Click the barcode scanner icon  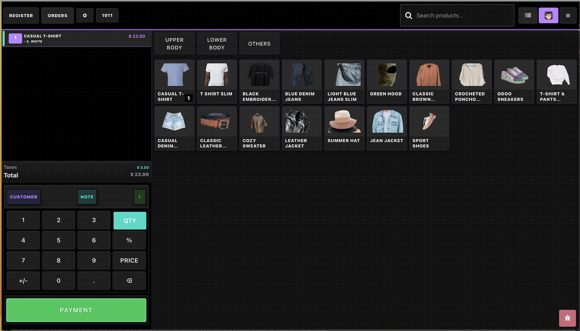528,16
